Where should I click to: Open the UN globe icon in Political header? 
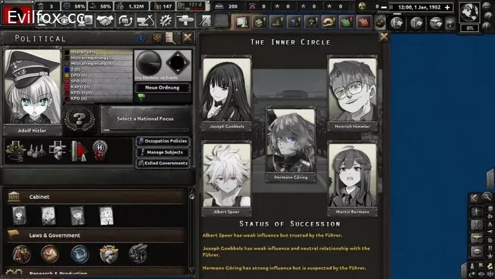pyautogui.click(x=141, y=38)
